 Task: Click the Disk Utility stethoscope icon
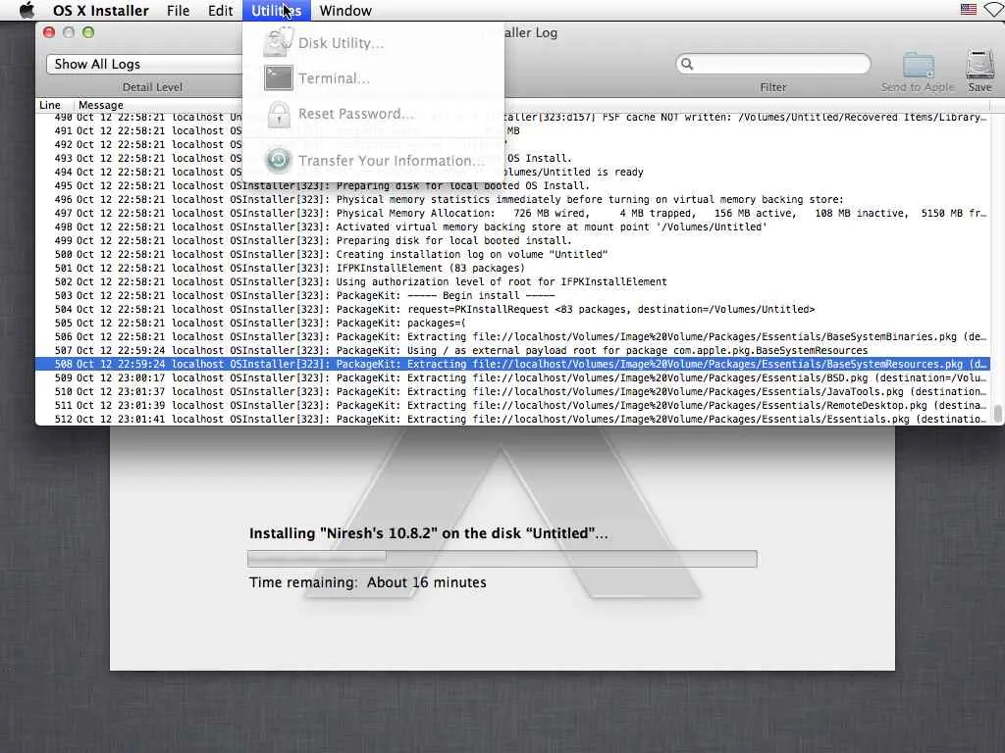pyautogui.click(x=278, y=42)
